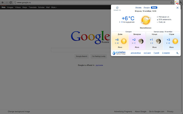Click I'm Feeling Lucky button
Viewport: 183px width, 114px height.
click(x=99, y=56)
